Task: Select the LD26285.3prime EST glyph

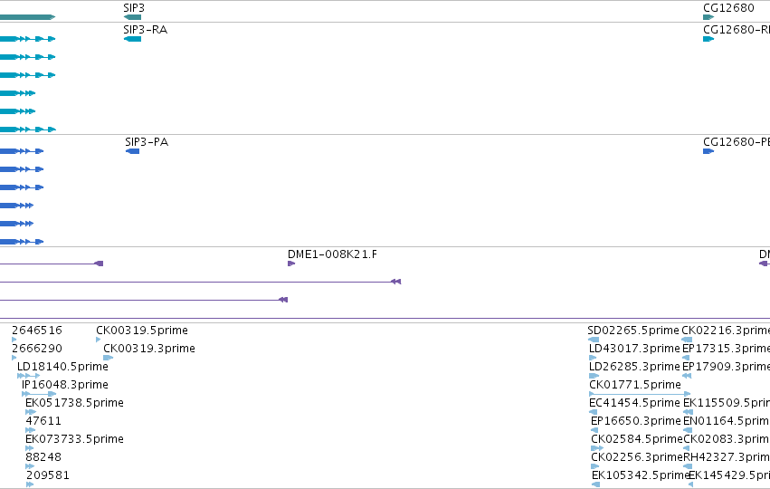Action: (594, 376)
